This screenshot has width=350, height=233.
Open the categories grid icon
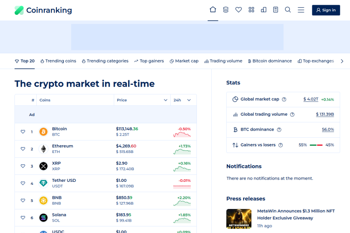click(x=251, y=10)
